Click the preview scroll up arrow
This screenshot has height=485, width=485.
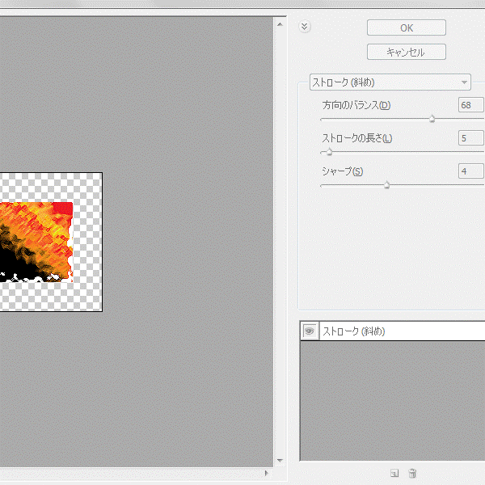tap(280, 24)
